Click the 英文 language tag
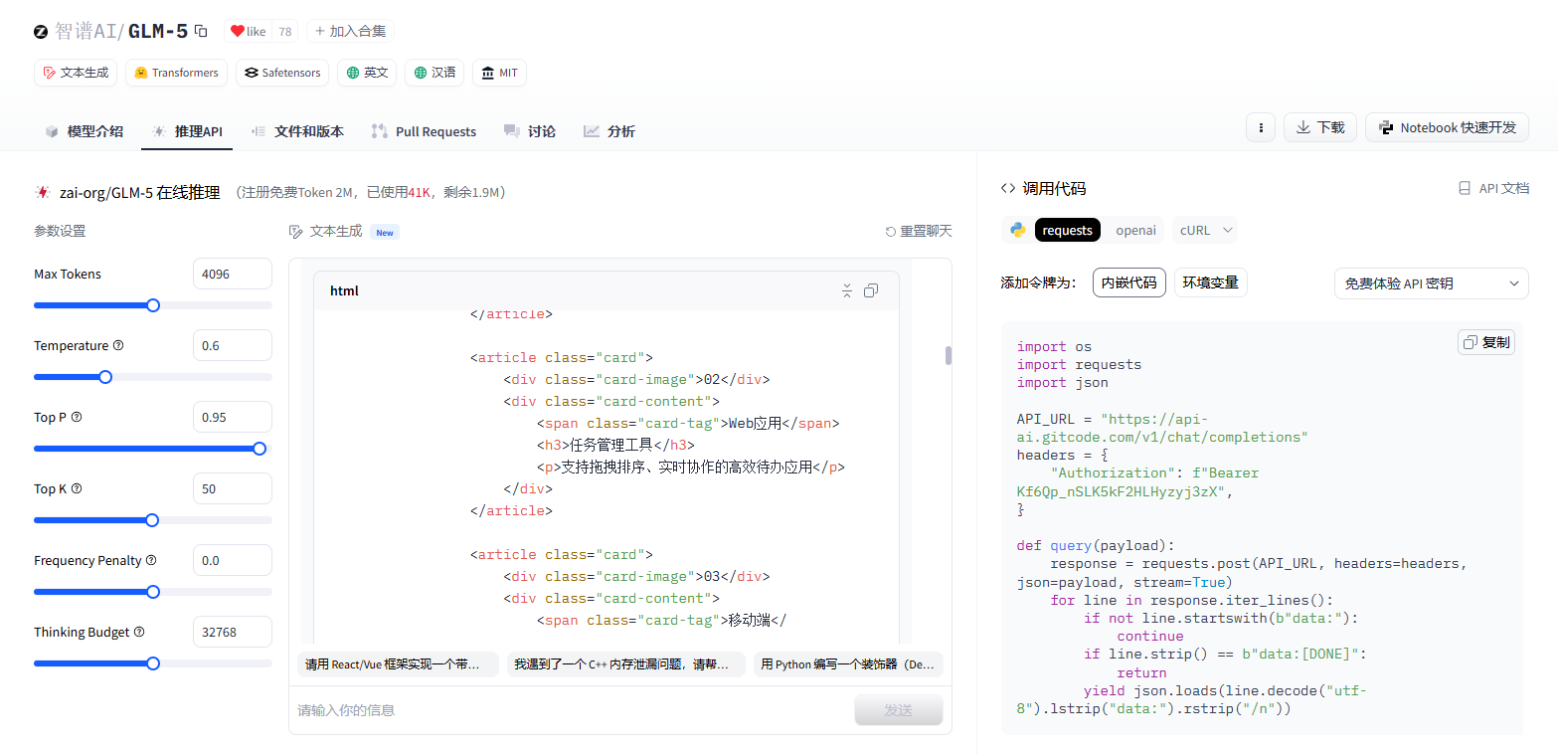The height and width of the screenshot is (754, 1558). [367, 73]
